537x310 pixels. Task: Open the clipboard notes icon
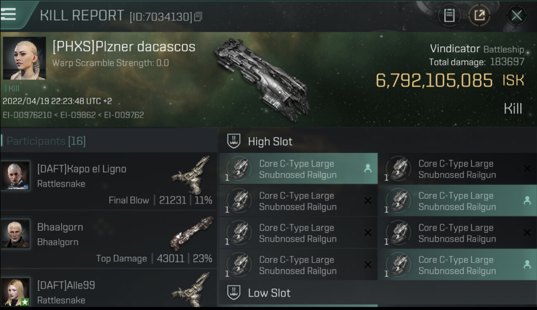click(x=449, y=16)
